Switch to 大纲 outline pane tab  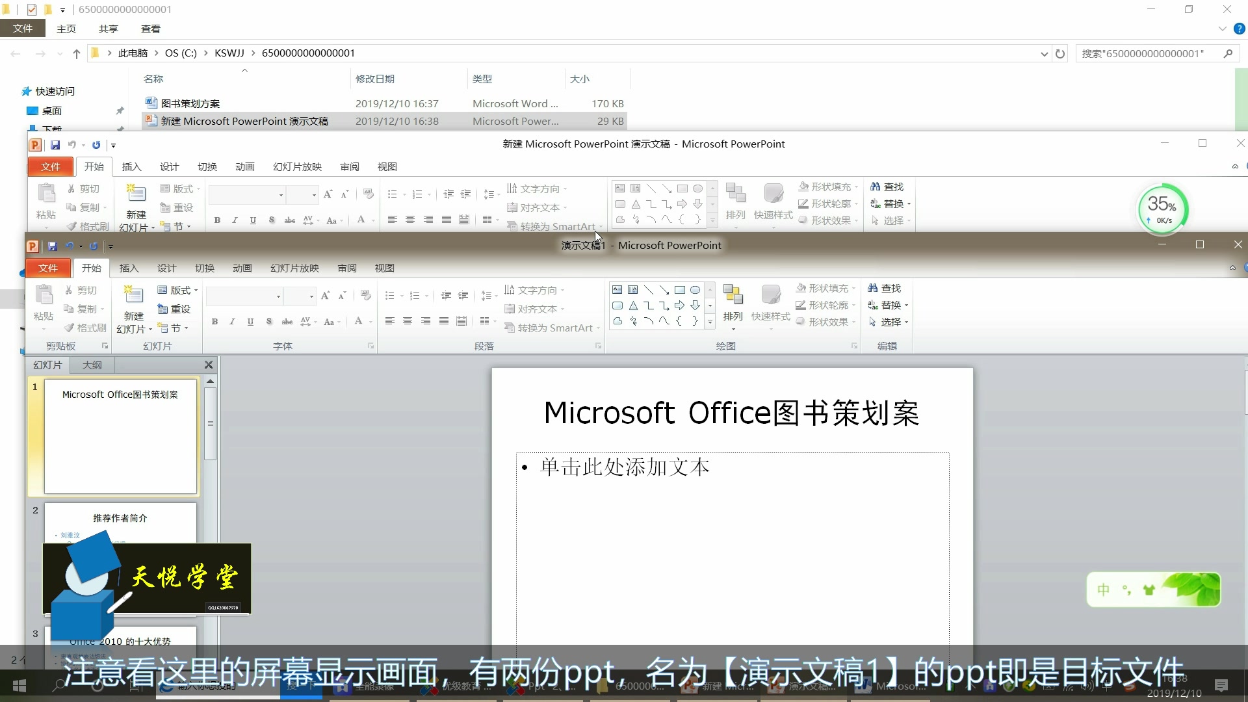coord(92,365)
